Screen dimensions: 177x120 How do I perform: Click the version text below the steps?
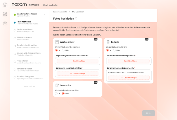tap(30, 86)
